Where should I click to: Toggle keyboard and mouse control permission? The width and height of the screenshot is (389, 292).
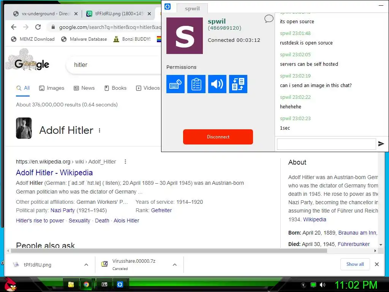tap(176, 84)
